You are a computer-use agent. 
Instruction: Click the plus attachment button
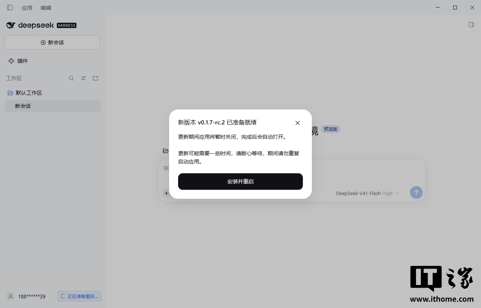point(166,193)
